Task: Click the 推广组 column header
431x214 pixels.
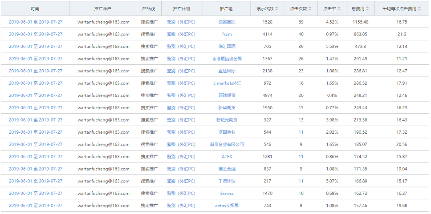Action: point(226,9)
